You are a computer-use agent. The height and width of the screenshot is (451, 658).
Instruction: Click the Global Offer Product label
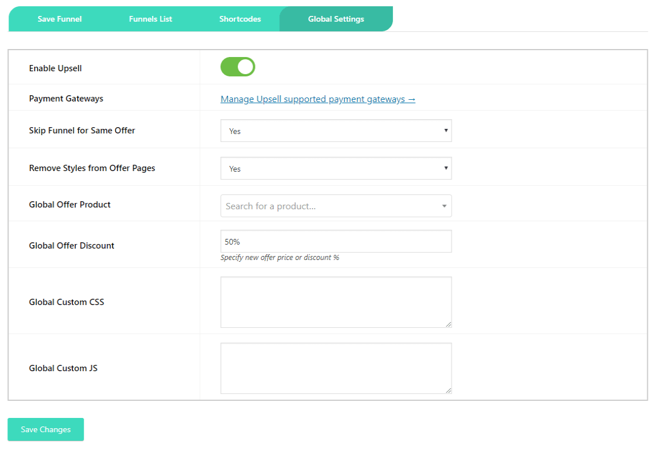[70, 205]
